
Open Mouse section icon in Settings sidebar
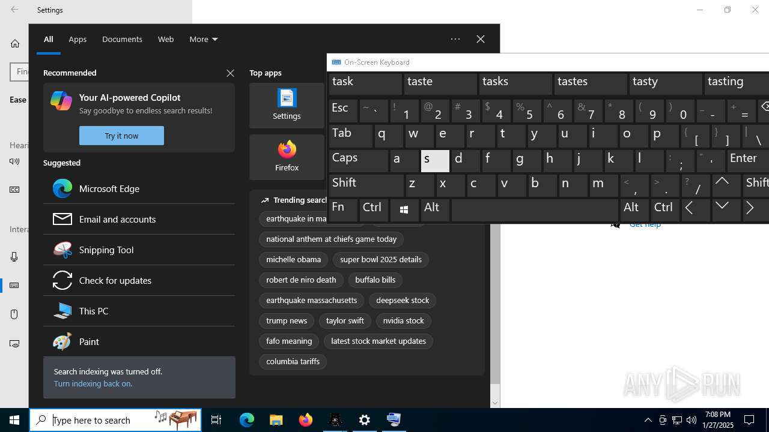point(14,314)
